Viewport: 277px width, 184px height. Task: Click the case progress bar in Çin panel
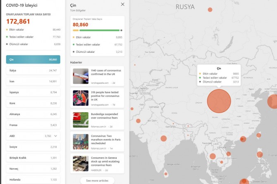97,30
